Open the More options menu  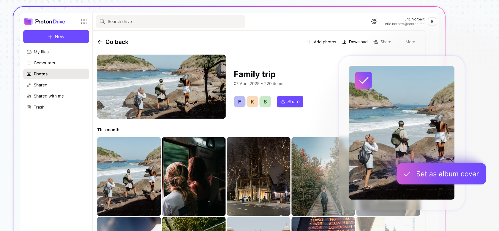click(x=407, y=42)
